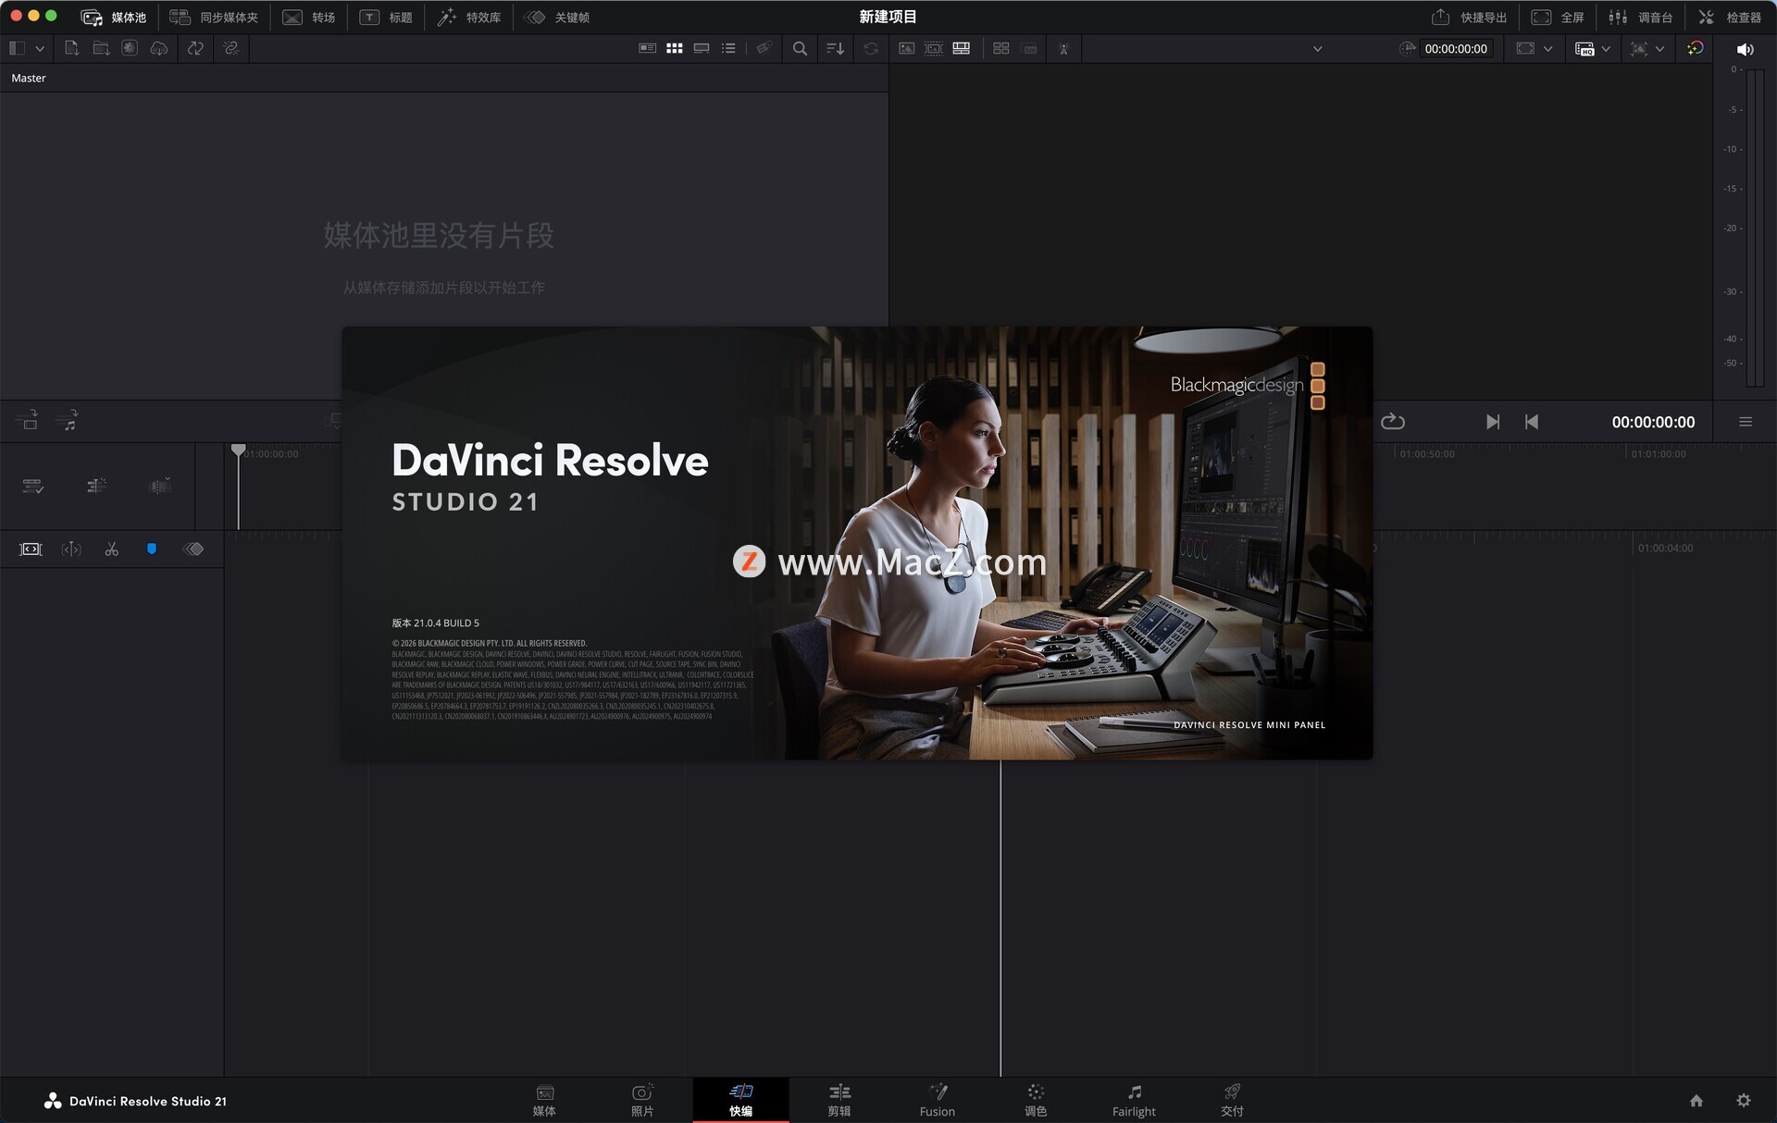Click the viewer timecode field 00:00:00:00 in toolbar
Screen dimensions: 1777x1123
(1456, 49)
